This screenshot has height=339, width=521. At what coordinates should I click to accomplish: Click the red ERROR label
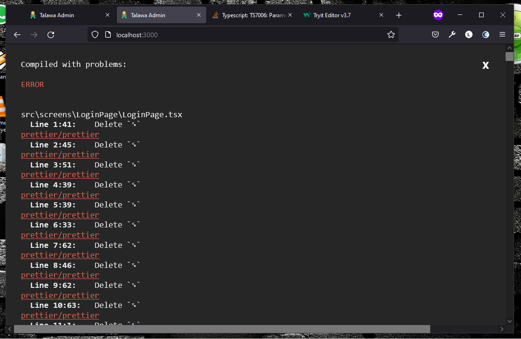click(x=33, y=85)
